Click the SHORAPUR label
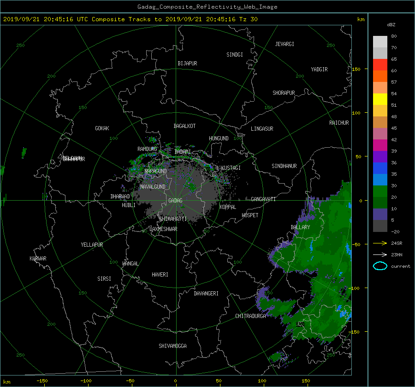The height and width of the screenshot is (387, 415). pyautogui.click(x=284, y=93)
